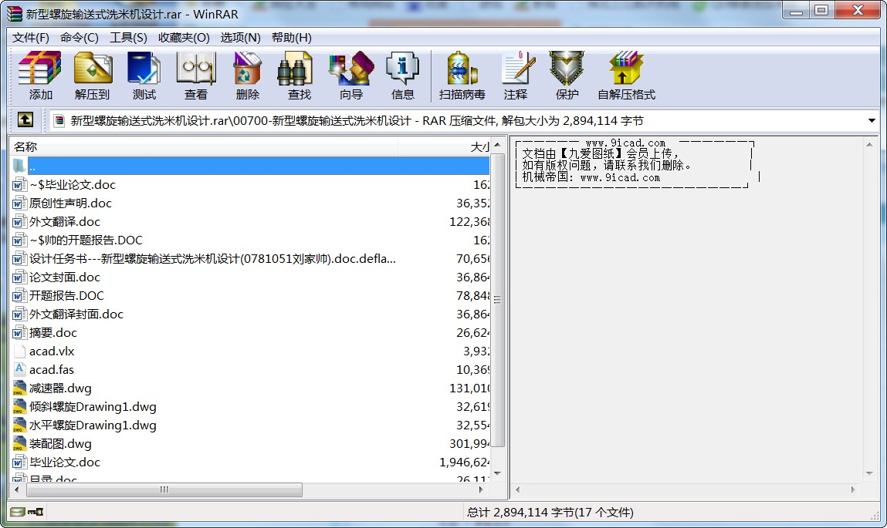Click file list horizontal scroll right arrow
This screenshot has width=887, height=528.
click(481, 489)
